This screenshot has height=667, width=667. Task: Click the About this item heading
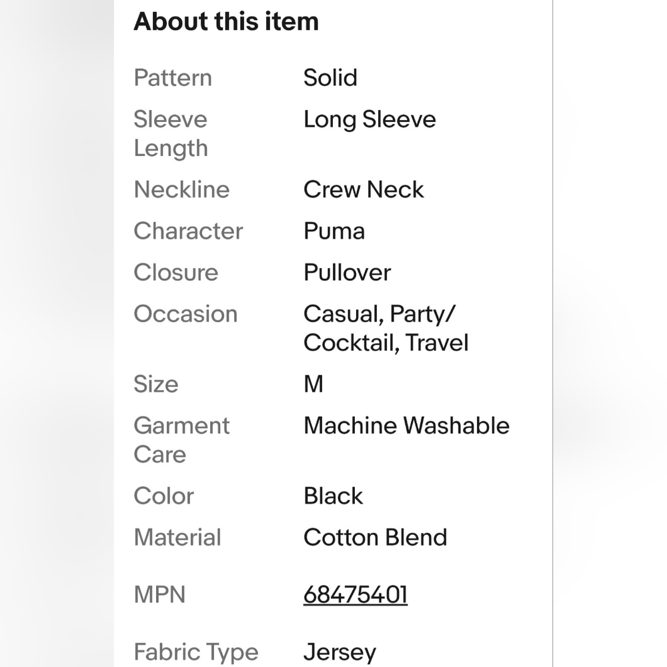point(226,21)
